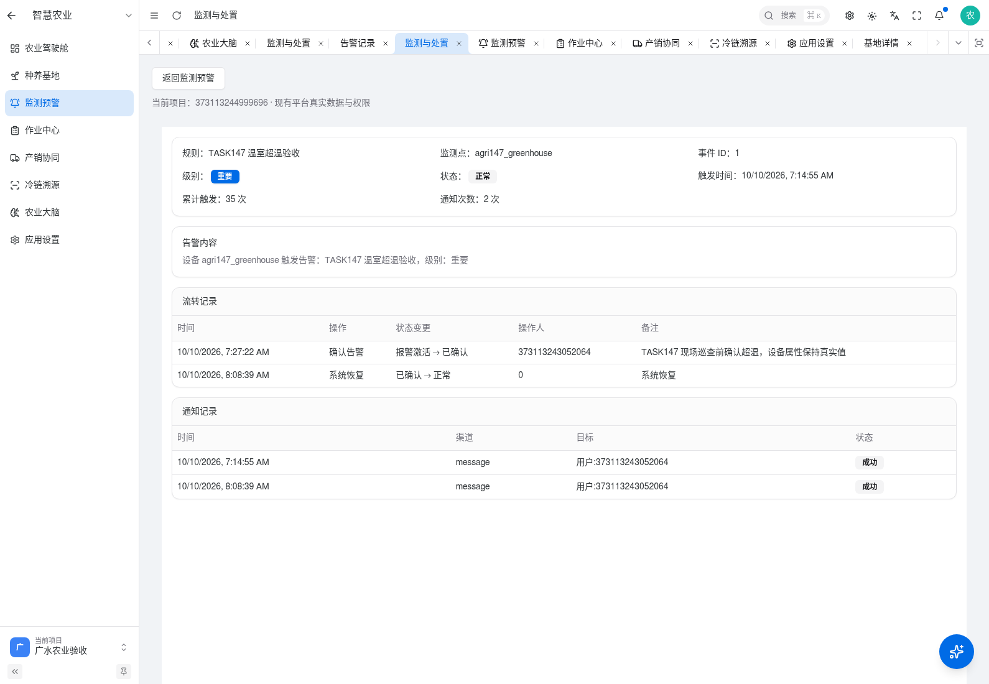This screenshot has width=989, height=684.
Task: Toggle the light/dark theme sun icon
Action: click(x=872, y=16)
